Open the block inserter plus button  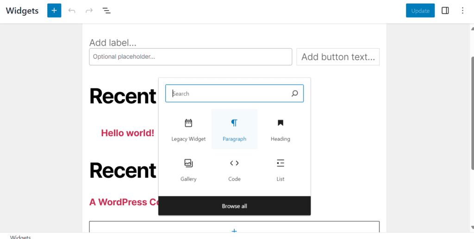[54, 11]
